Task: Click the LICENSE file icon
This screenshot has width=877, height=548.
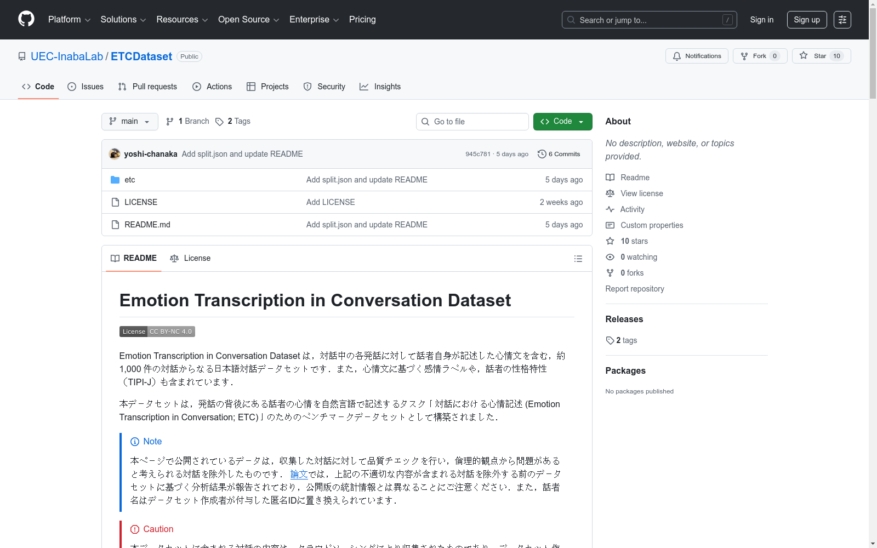Action: [115, 202]
